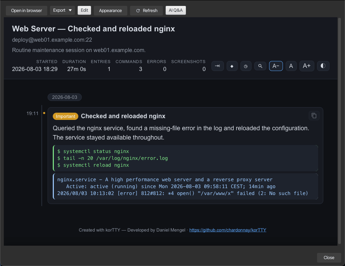
Task: Open the search magnifier icon
Action: coord(260,66)
